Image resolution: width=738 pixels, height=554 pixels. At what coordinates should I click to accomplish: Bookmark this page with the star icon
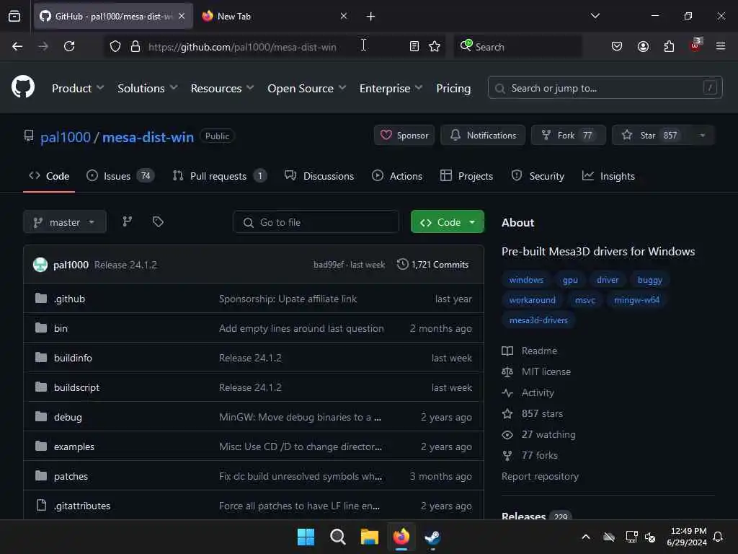pos(435,46)
